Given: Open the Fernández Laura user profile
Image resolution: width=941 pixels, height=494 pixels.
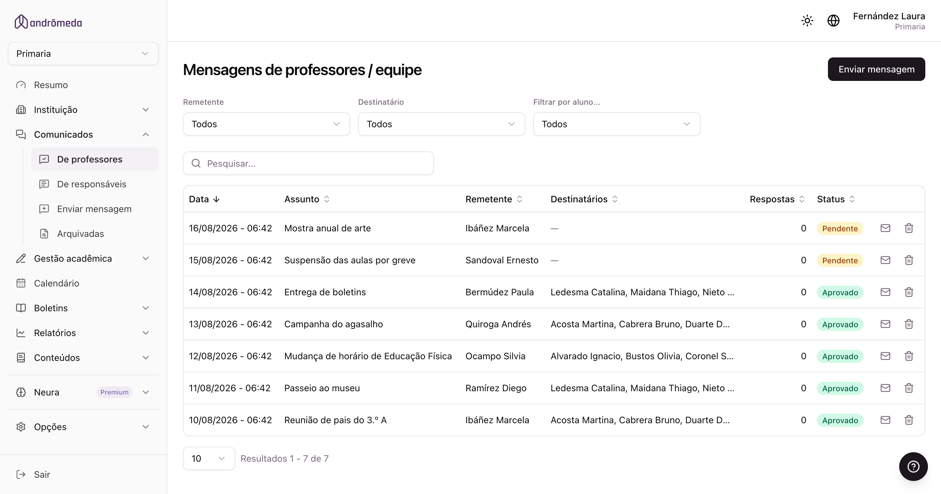Looking at the screenshot, I should click(x=889, y=21).
